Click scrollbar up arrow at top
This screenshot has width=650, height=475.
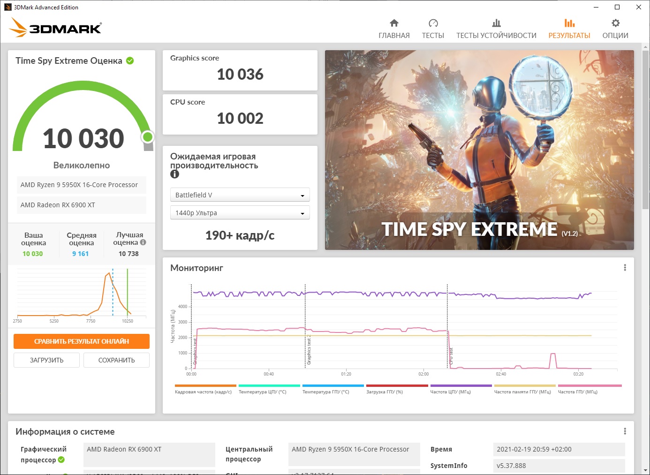646,47
